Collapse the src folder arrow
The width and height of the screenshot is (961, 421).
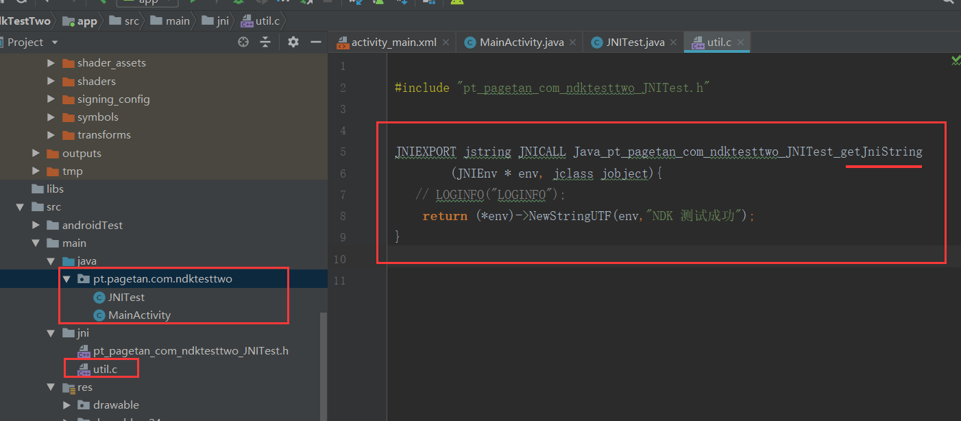[x=20, y=207]
